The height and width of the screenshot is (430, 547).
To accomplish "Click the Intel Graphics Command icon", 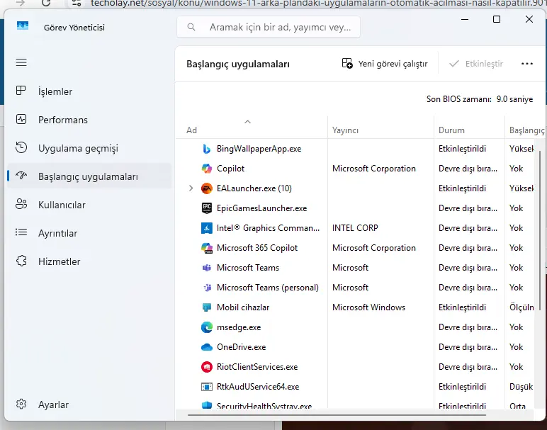I will (207, 228).
